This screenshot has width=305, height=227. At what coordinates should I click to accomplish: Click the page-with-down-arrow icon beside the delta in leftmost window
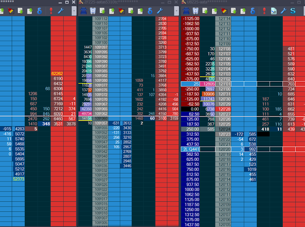click(x=30, y=11)
